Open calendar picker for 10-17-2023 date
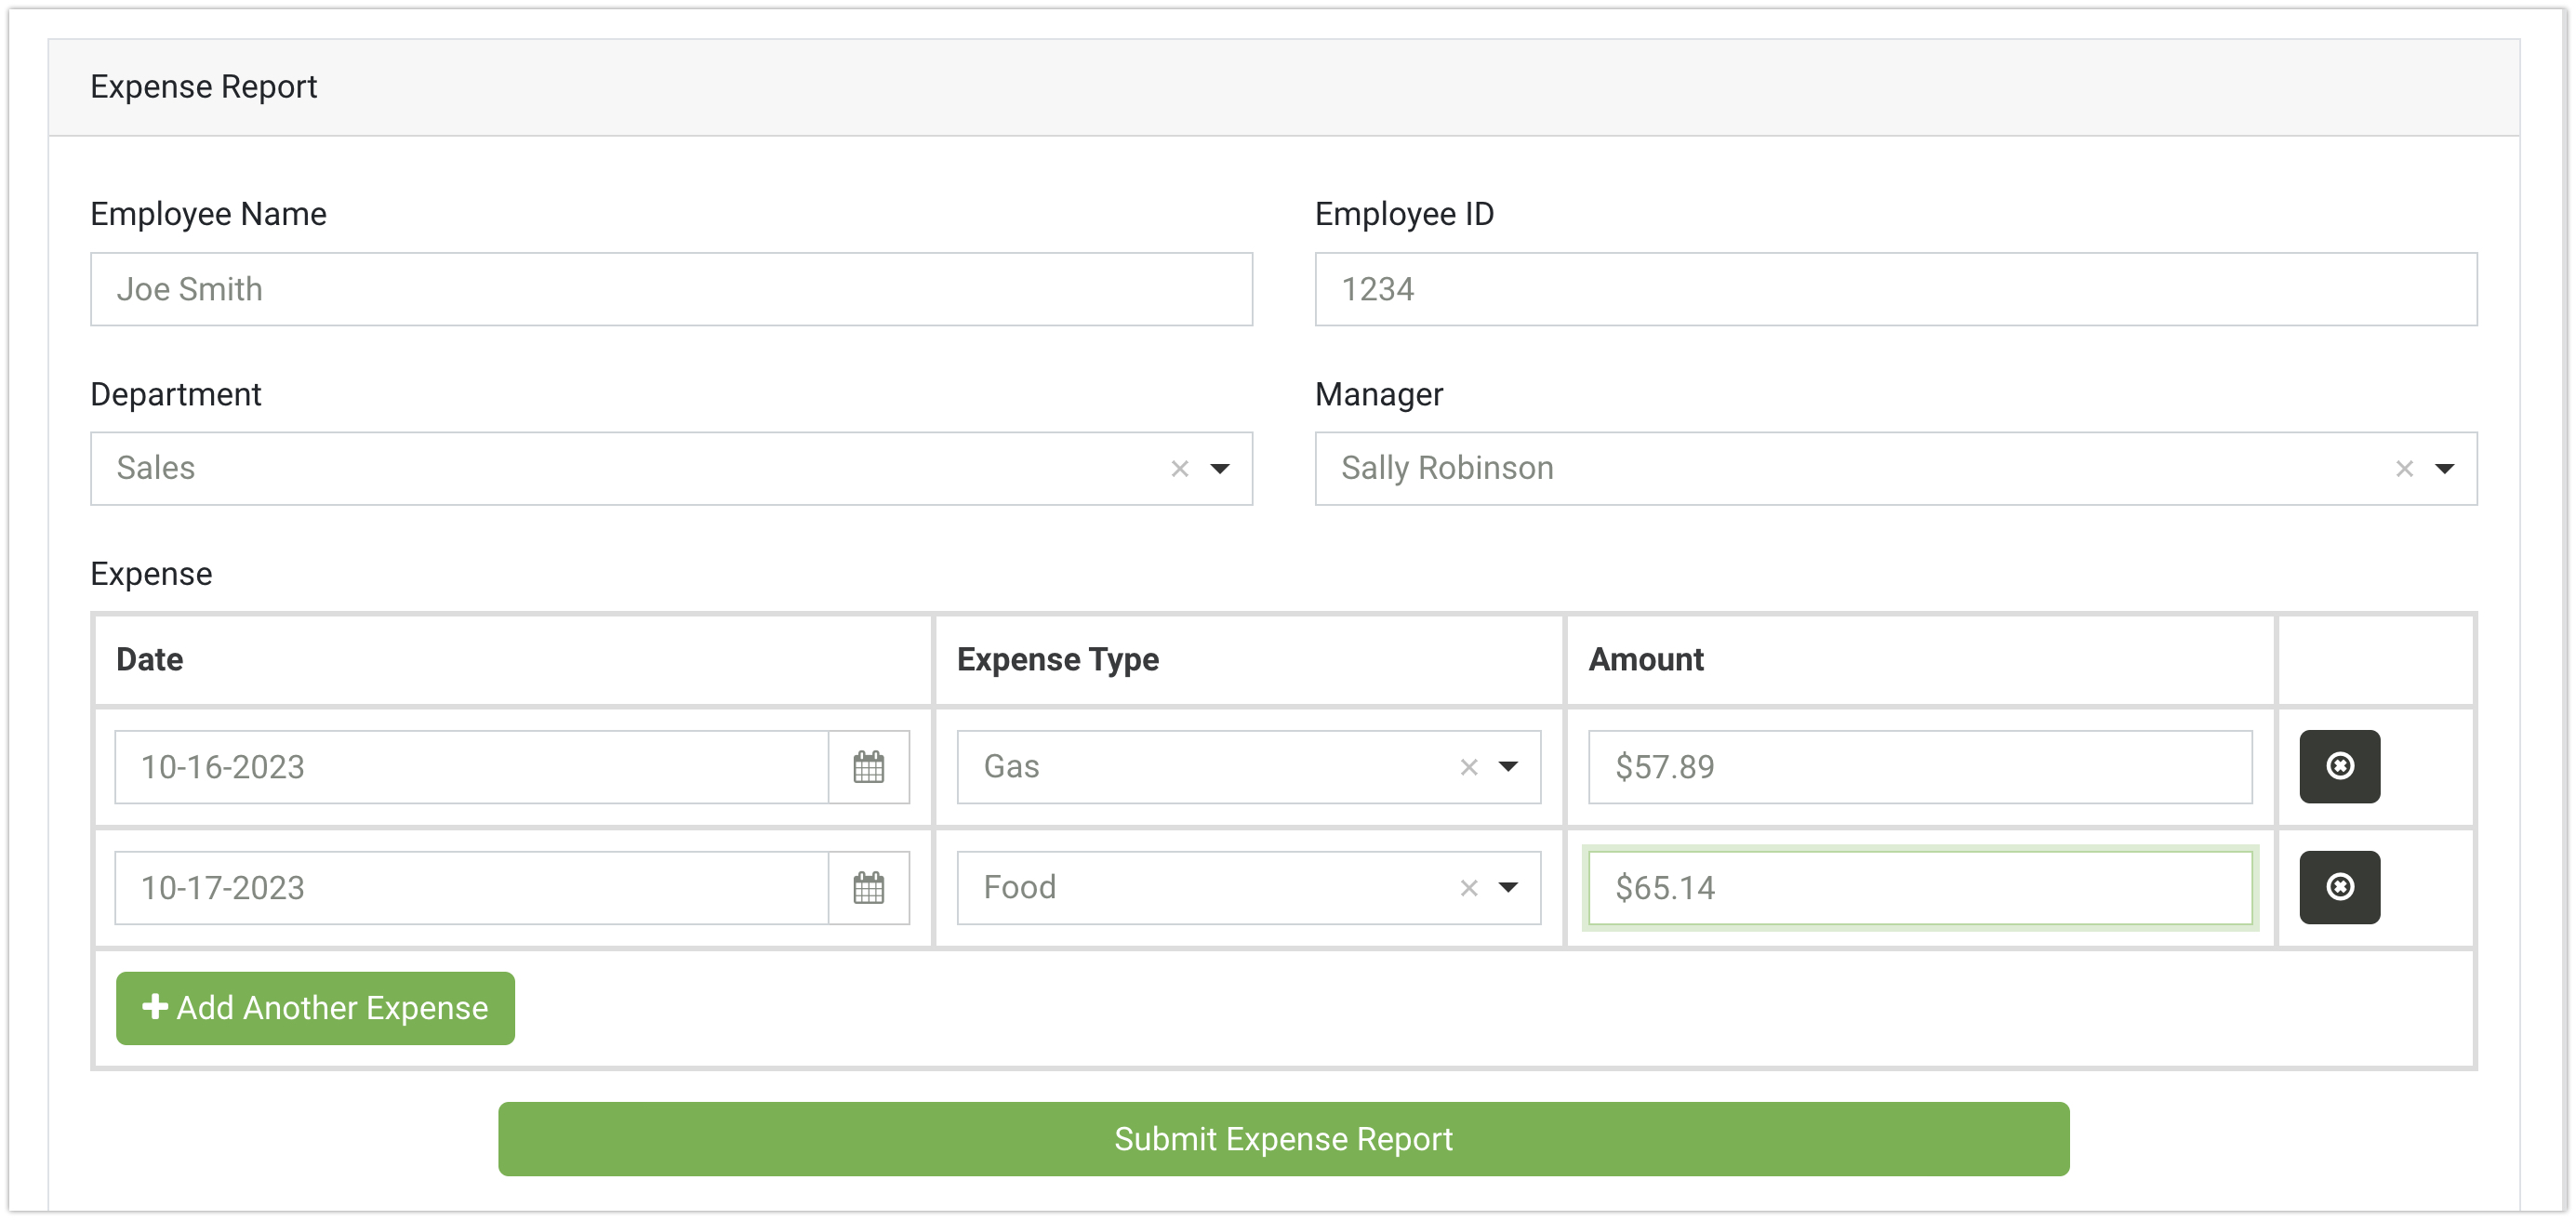 click(868, 888)
